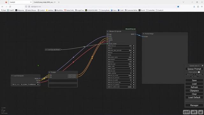Open the browser extensions icon

198,7
